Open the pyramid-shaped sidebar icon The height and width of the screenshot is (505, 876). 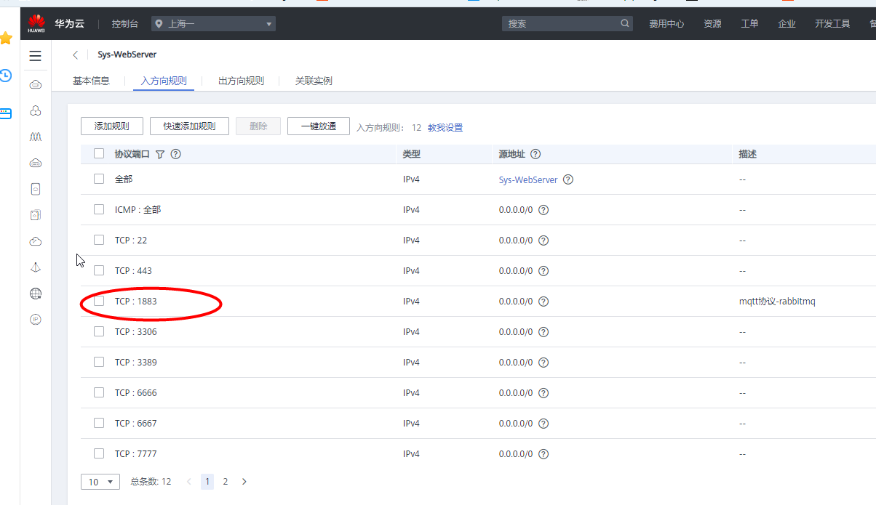35,267
